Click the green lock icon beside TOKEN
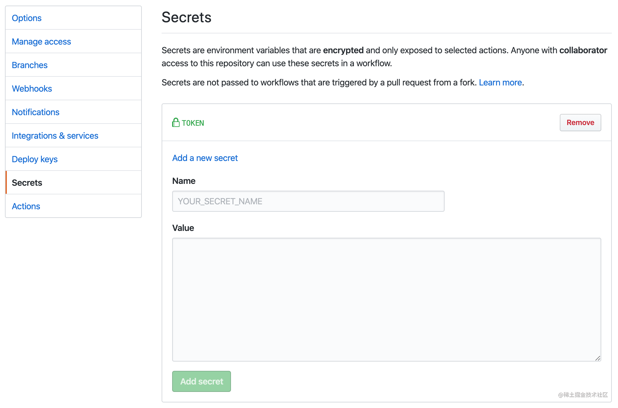Image resolution: width=618 pixels, height=408 pixels. (x=176, y=123)
